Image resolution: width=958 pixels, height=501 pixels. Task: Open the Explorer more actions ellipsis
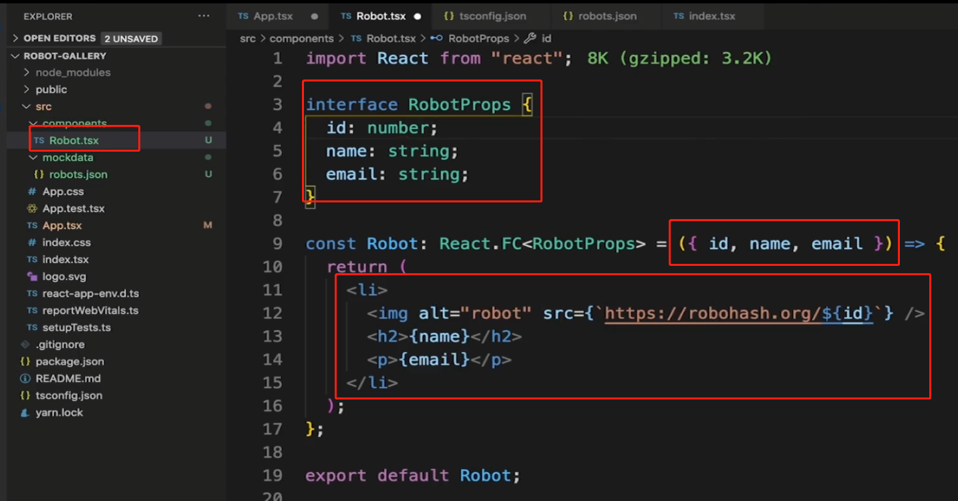point(203,16)
